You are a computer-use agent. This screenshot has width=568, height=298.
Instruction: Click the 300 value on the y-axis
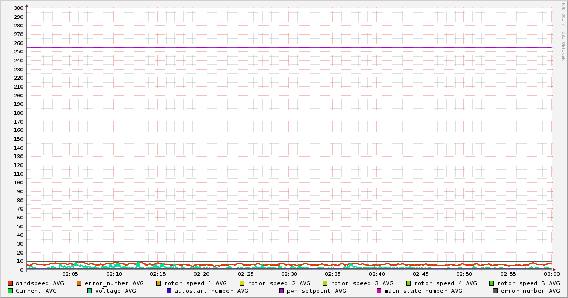click(x=19, y=8)
